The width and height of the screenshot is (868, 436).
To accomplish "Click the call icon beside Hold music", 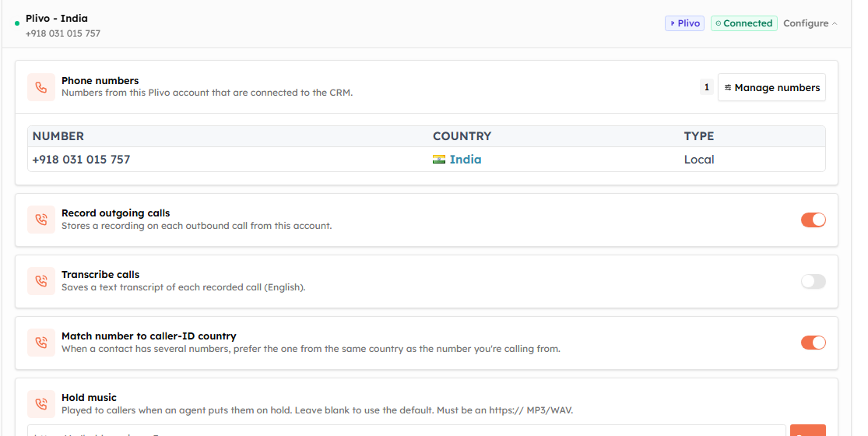I will (41, 404).
